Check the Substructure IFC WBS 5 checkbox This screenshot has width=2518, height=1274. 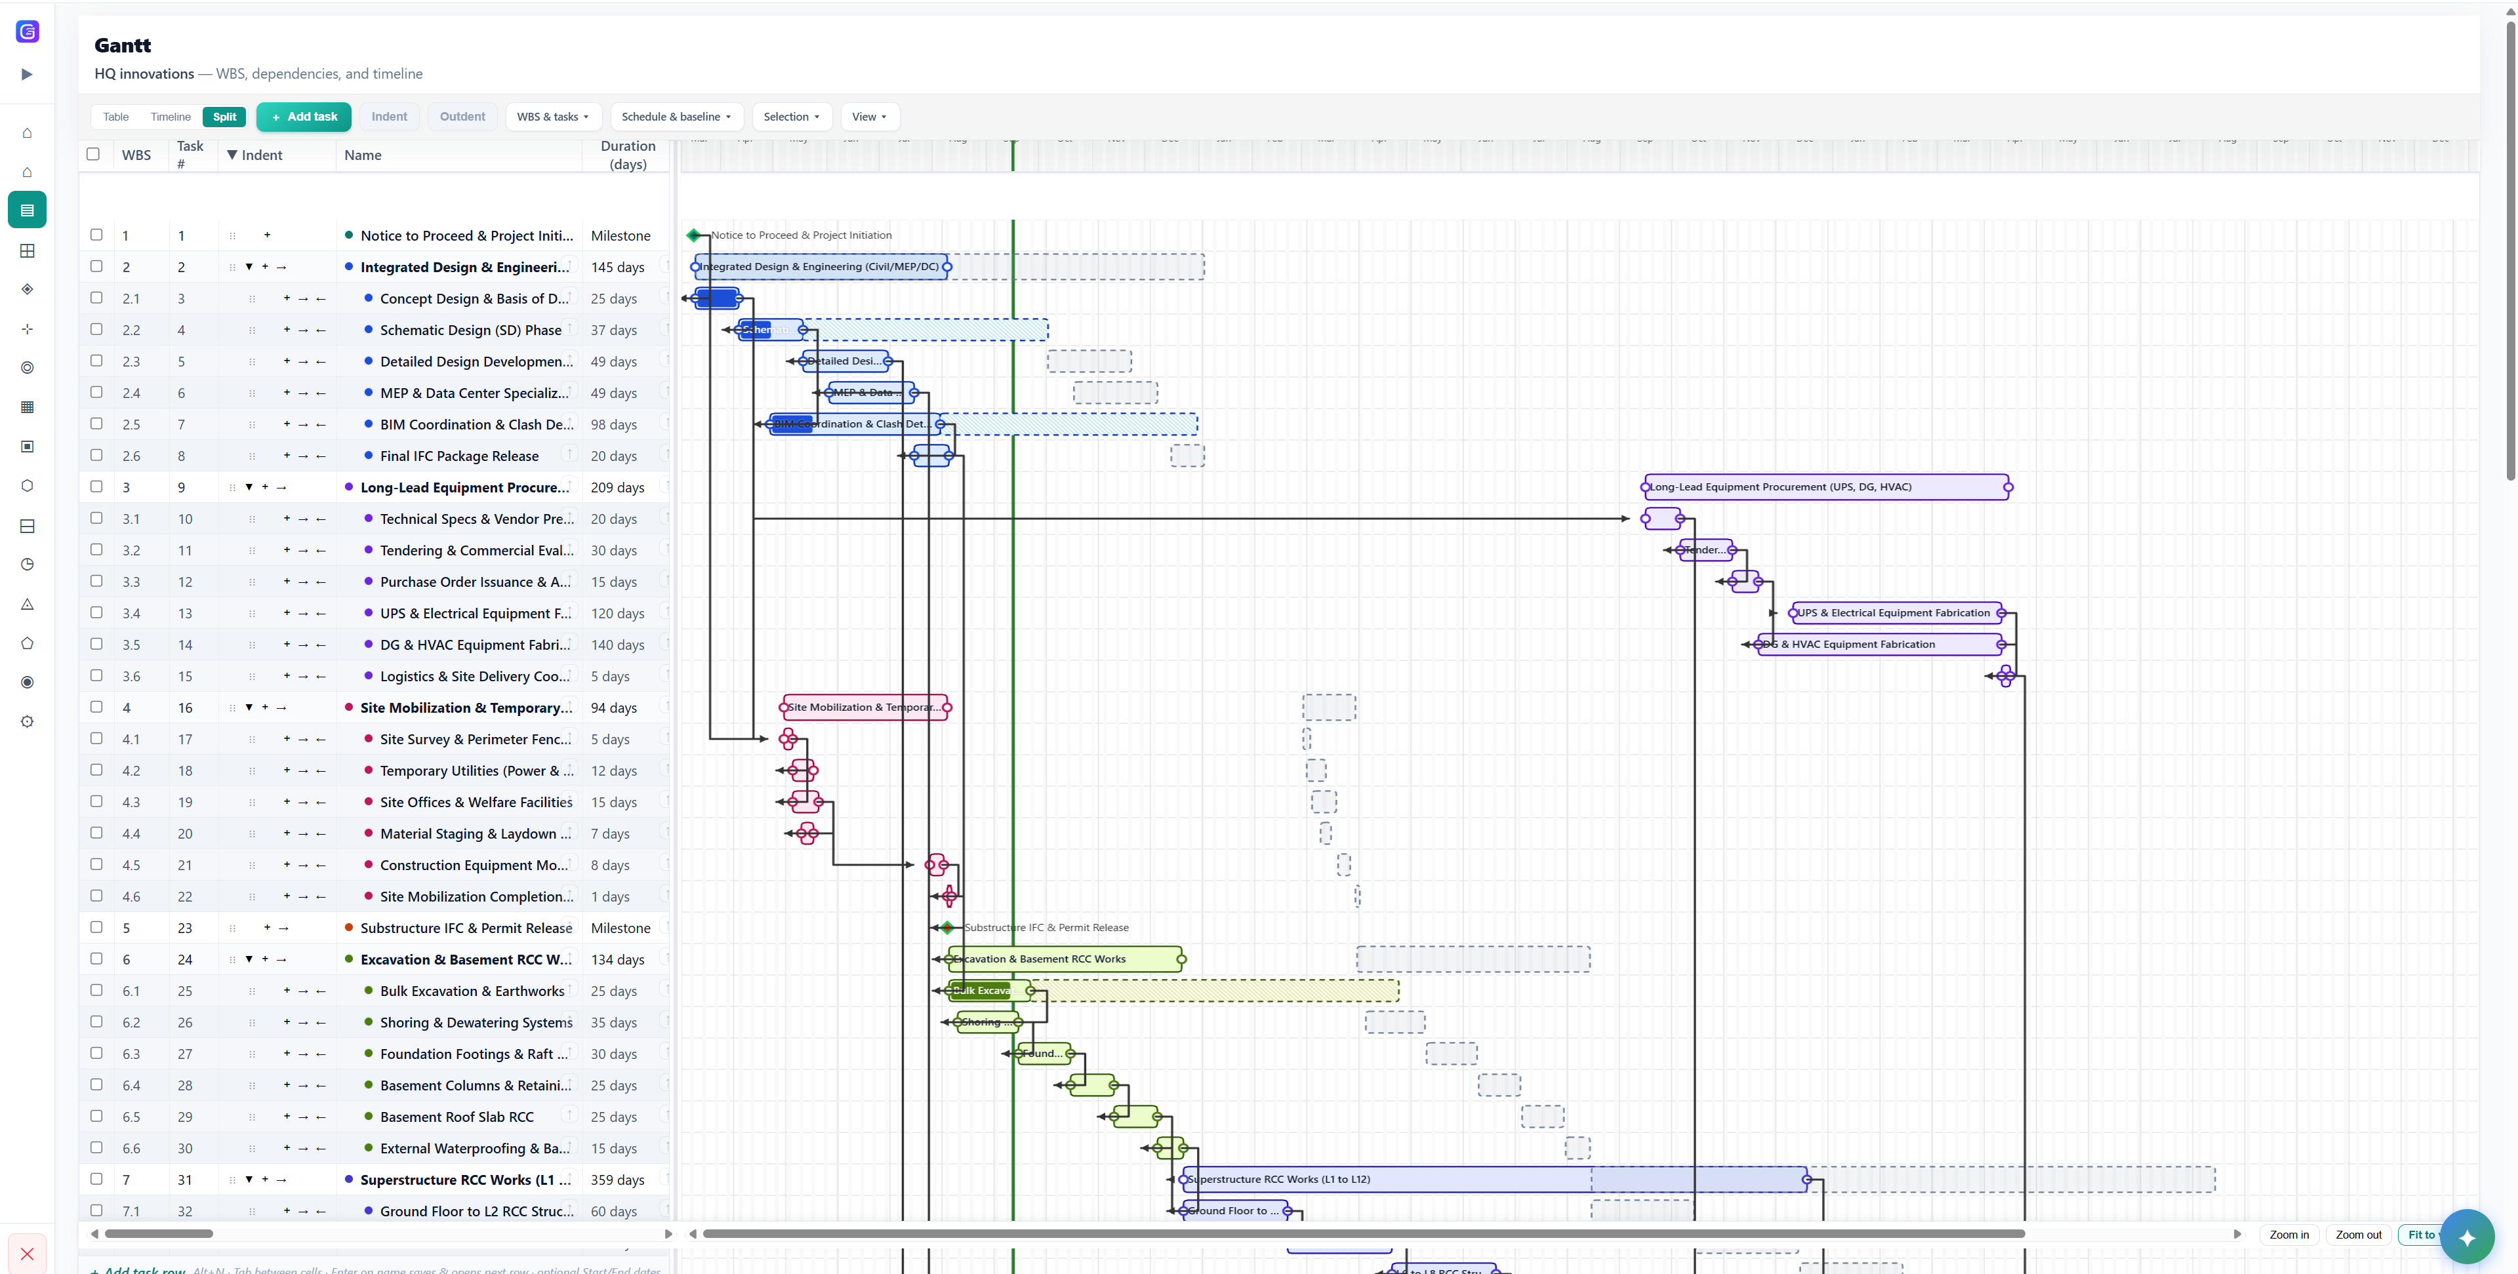(96, 927)
